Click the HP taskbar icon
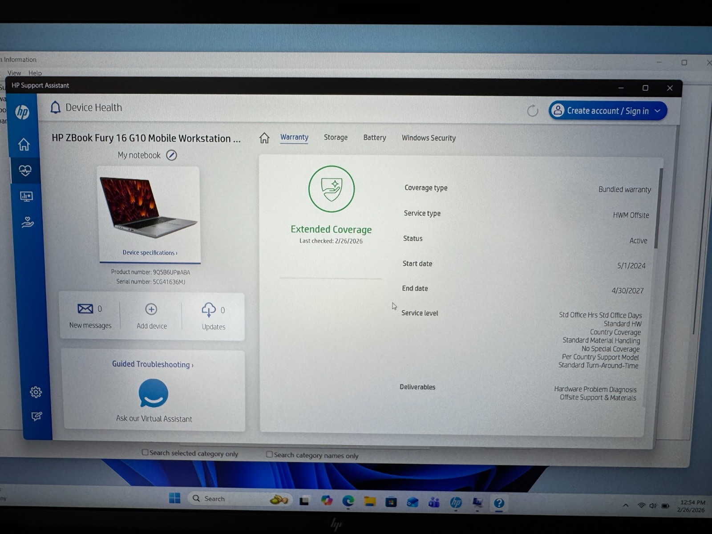Screen dimensions: 712x534 (x=456, y=503)
